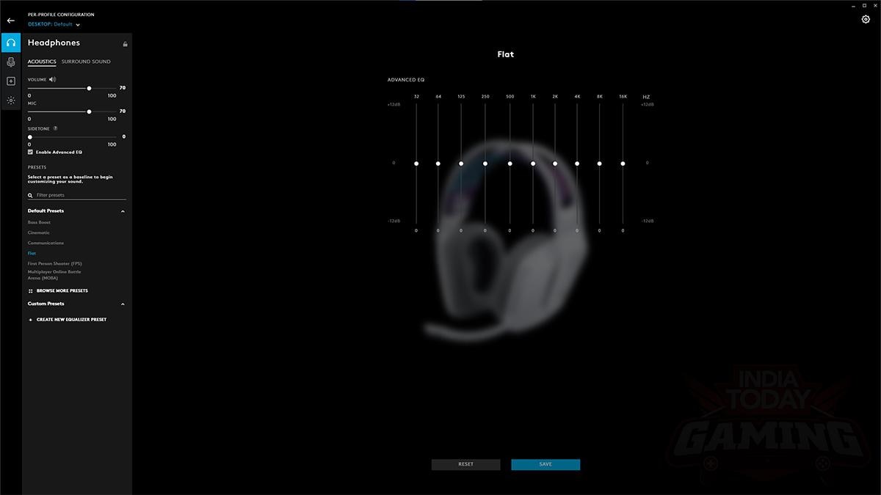The width and height of the screenshot is (881, 495).
Task: Click the lock icon beside Headphones
Action: click(125, 44)
